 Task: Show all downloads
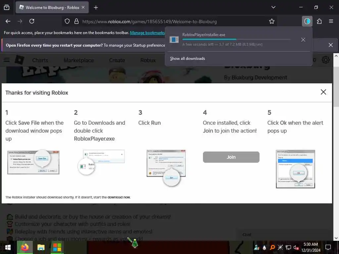click(x=187, y=59)
